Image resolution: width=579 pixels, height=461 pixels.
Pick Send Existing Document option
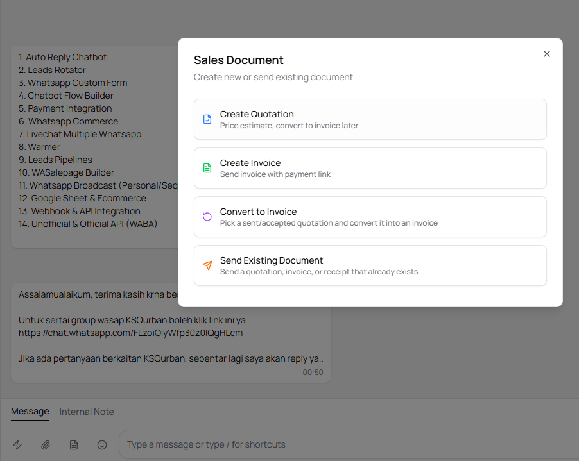tap(370, 265)
